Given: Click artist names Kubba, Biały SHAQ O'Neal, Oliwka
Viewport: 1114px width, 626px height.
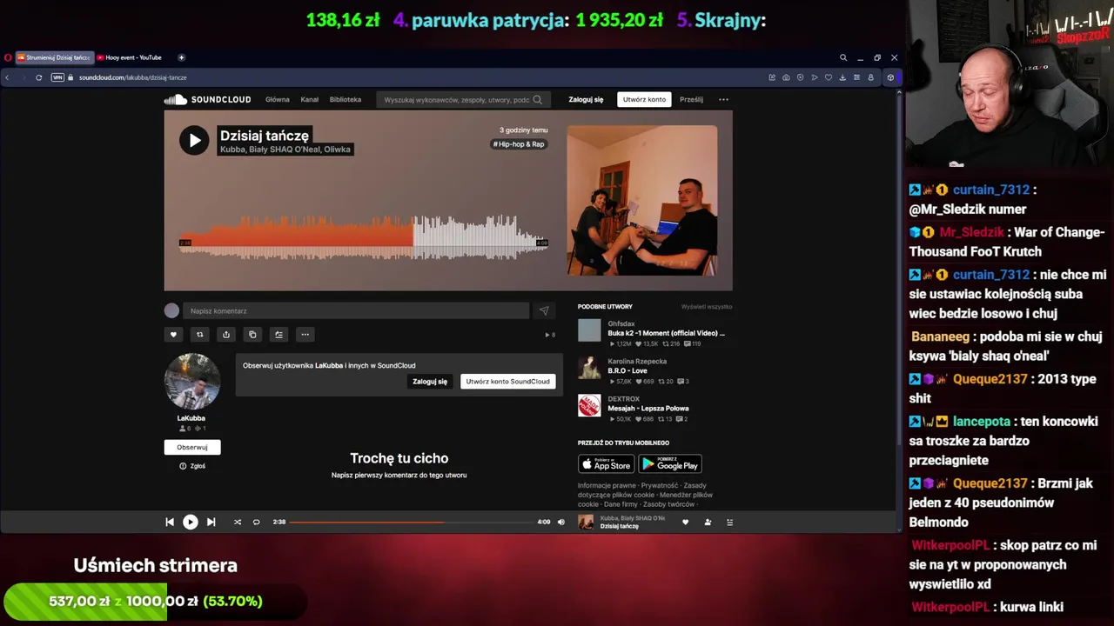Looking at the screenshot, I should pos(285,150).
